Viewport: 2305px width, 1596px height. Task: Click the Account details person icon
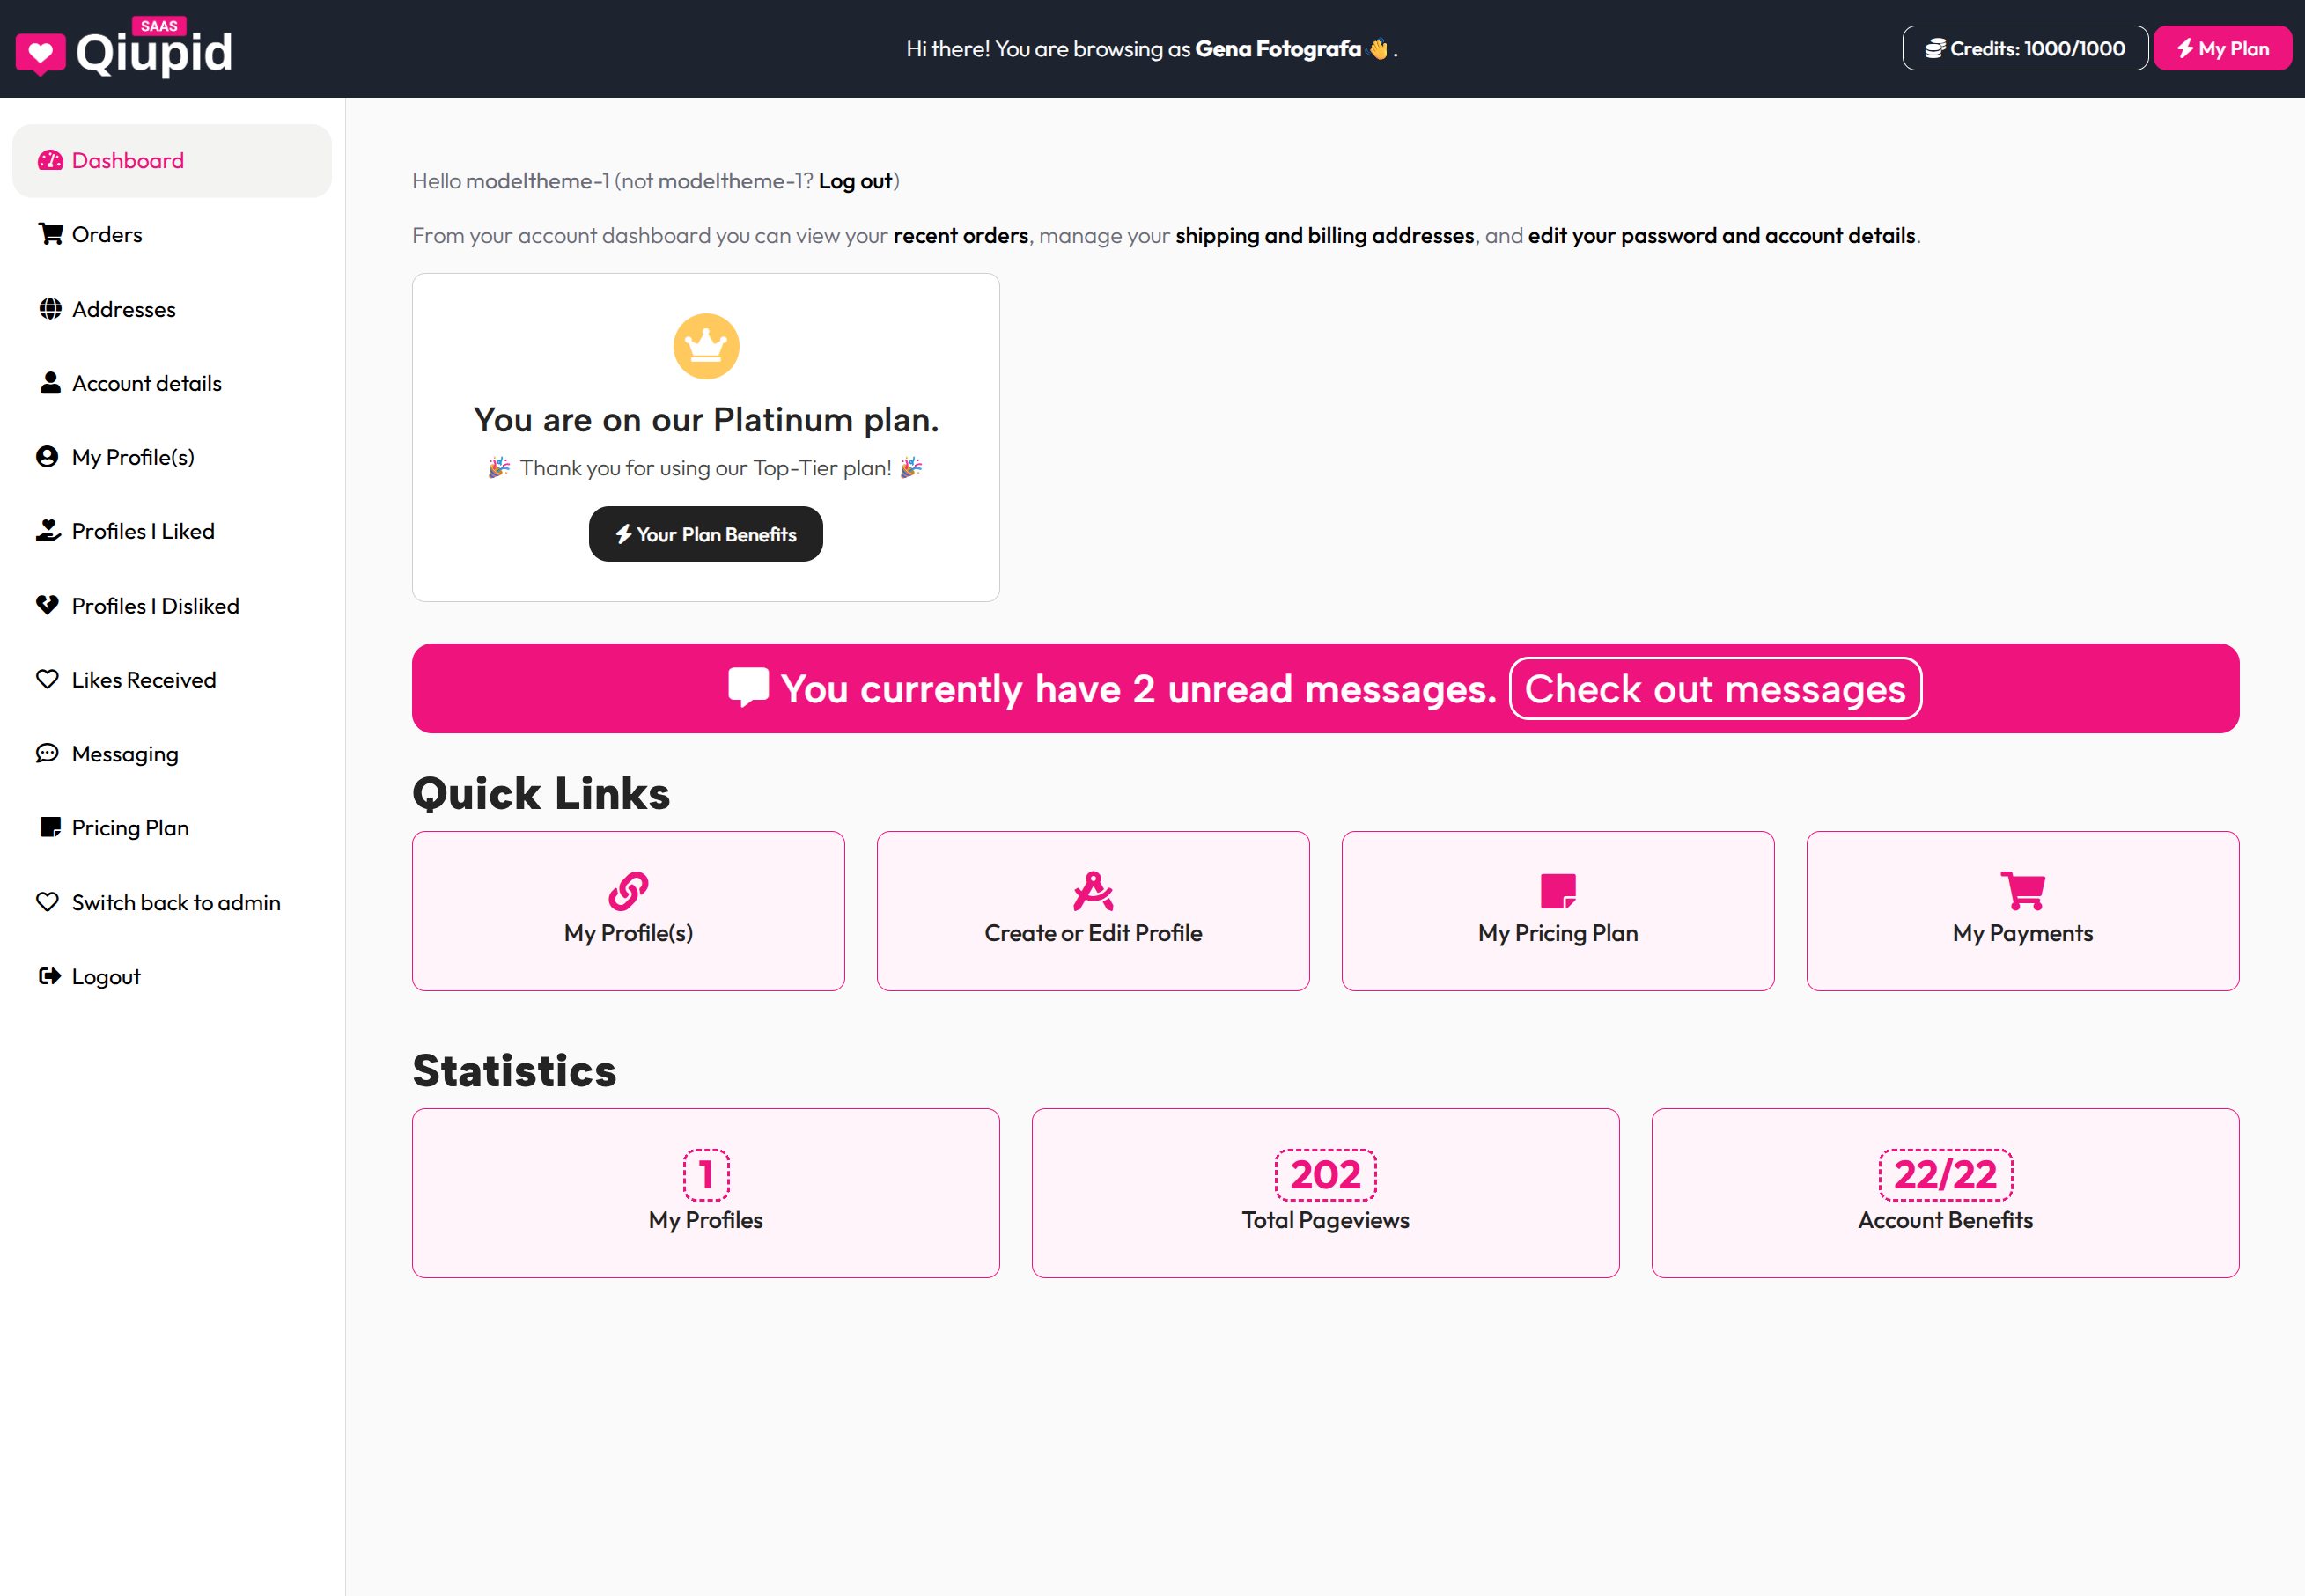coord(50,383)
